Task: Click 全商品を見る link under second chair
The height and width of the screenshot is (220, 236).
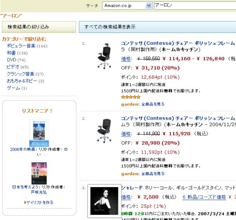Action: (x=153, y=174)
